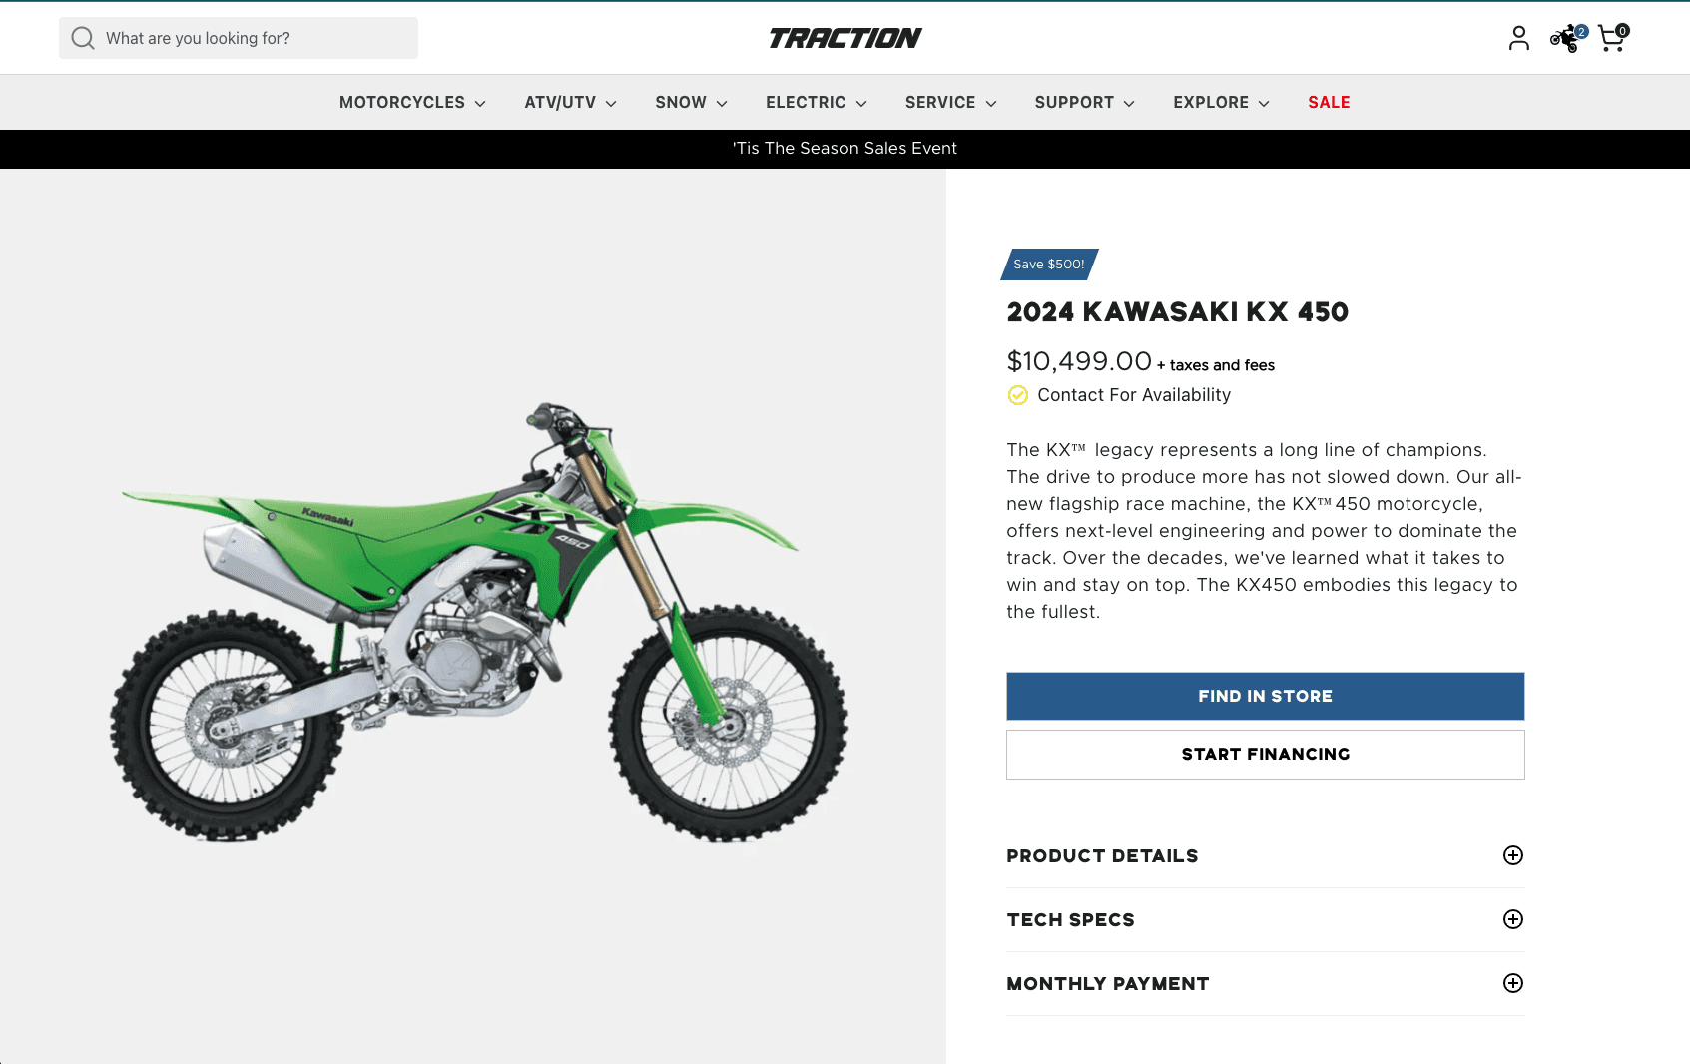Click plus icon beside Product Details
Viewport: 1690px width, 1064px height.
(x=1512, y=855)
